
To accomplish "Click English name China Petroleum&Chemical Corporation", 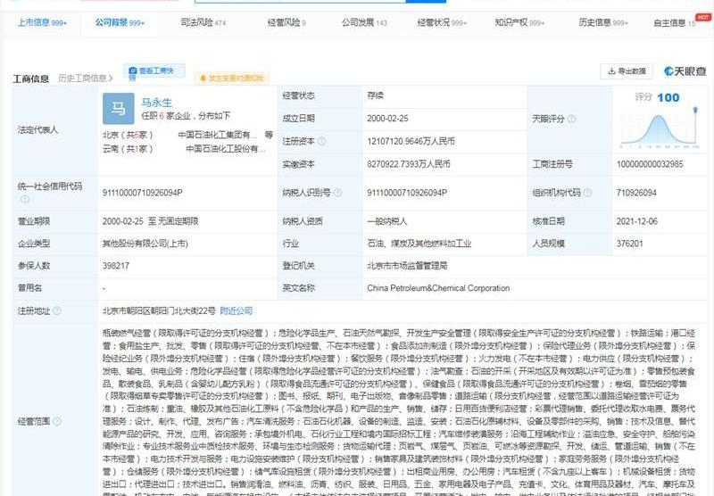I will click(x=438, y=288).
